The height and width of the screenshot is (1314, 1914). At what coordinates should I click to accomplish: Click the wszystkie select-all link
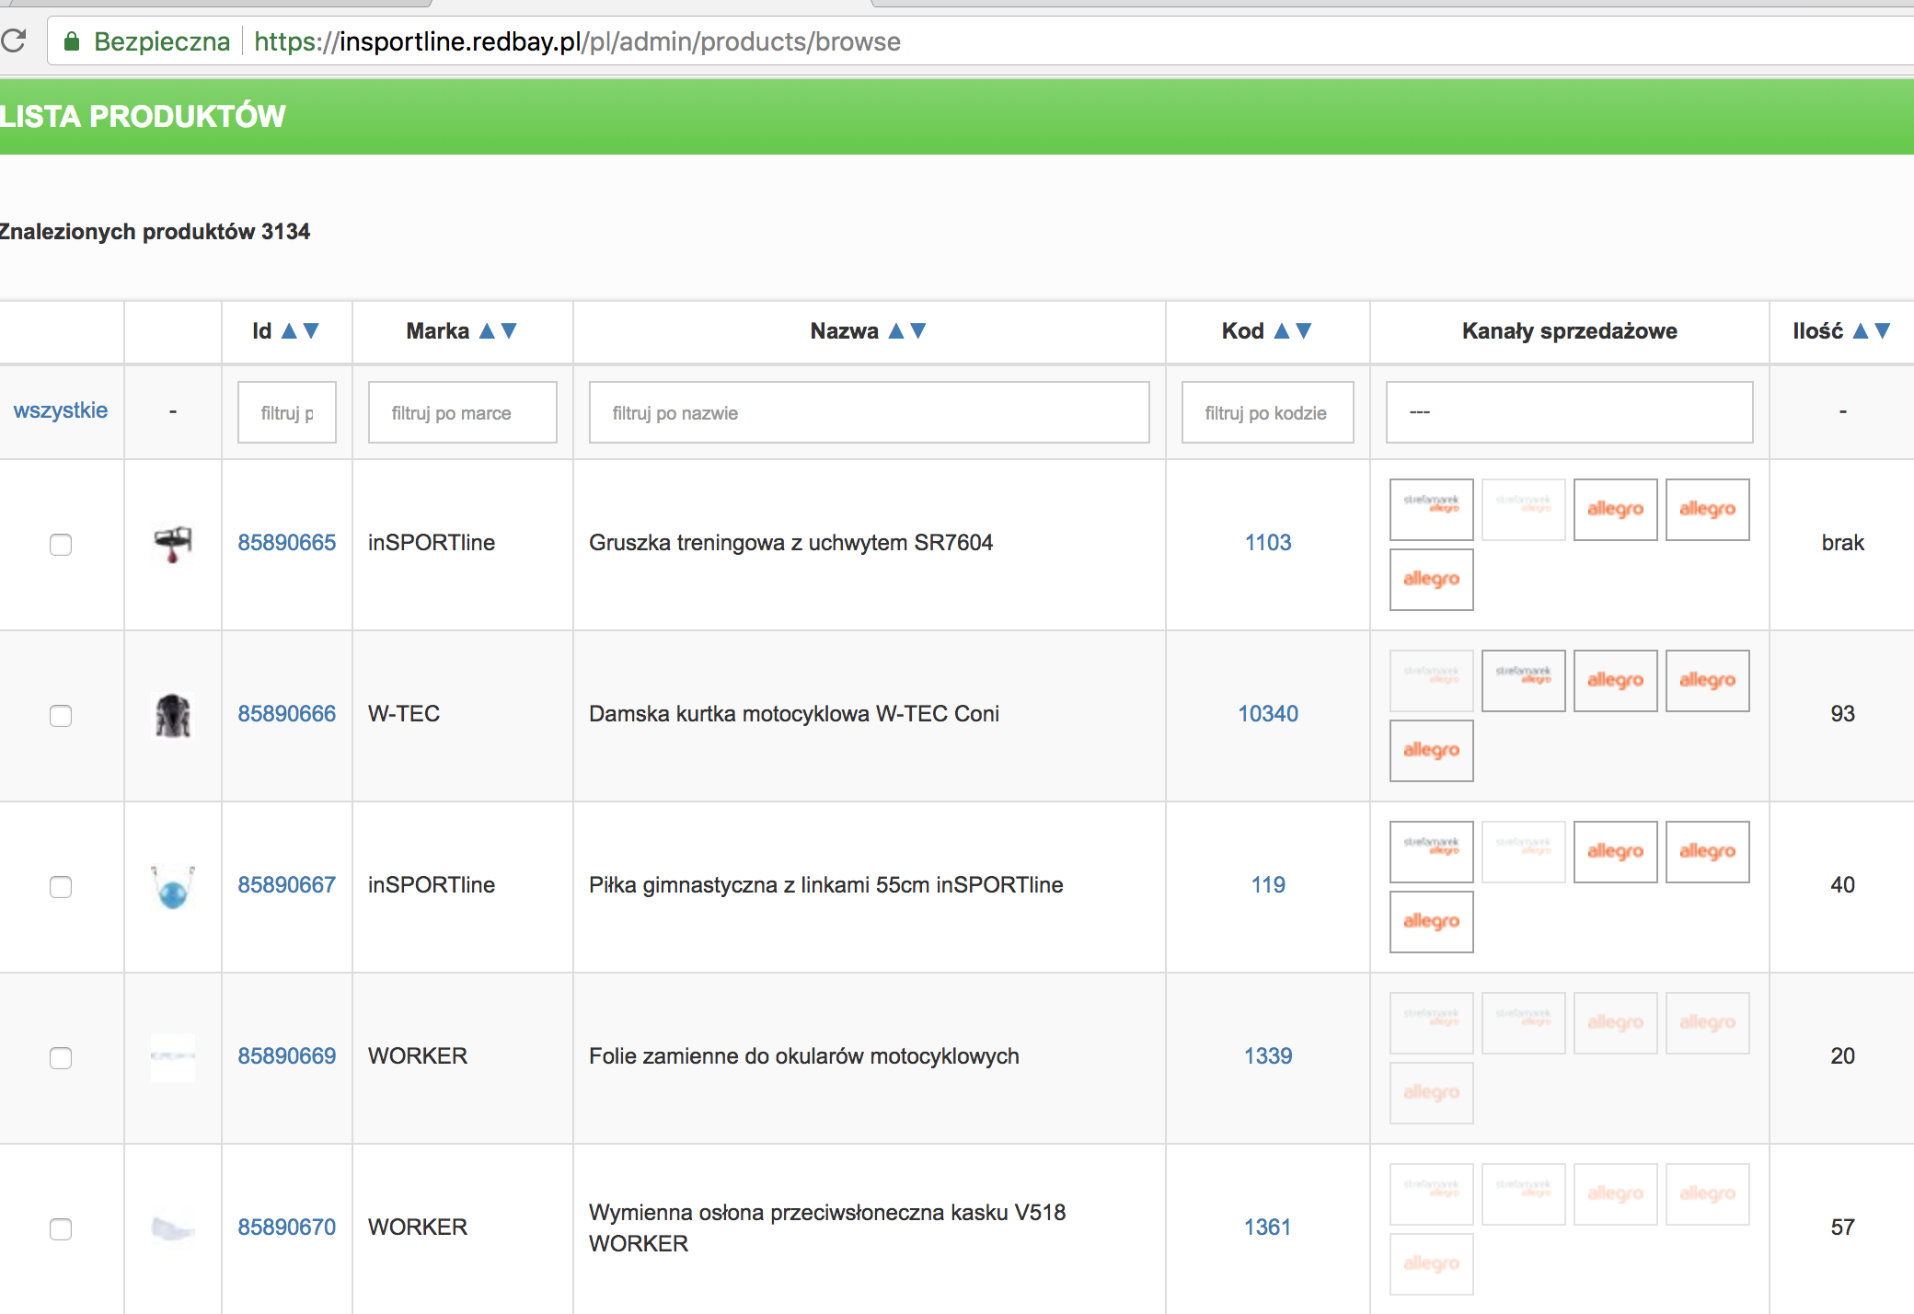[x=61, y=410]
